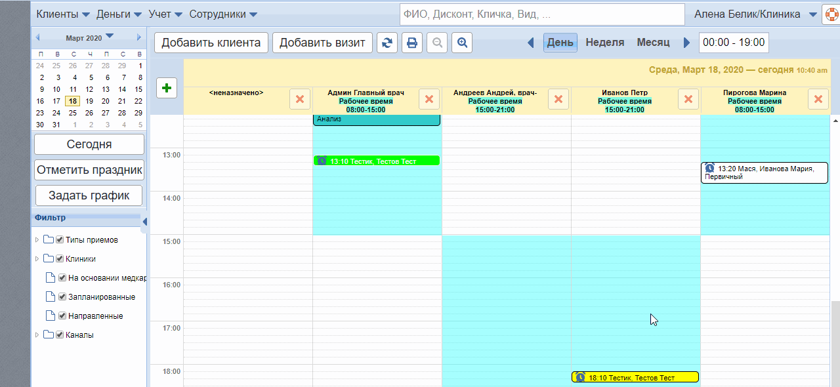Remove the Пирогова Марина column
Image resolution: width=840 pixels, height=387 pixels.
coord(818,99)
